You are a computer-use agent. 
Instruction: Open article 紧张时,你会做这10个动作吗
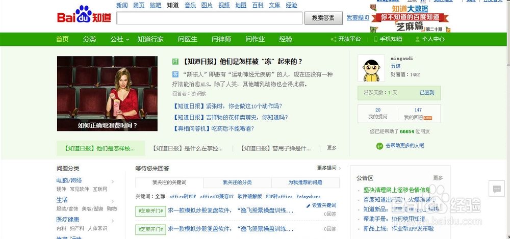coord(227,107)
